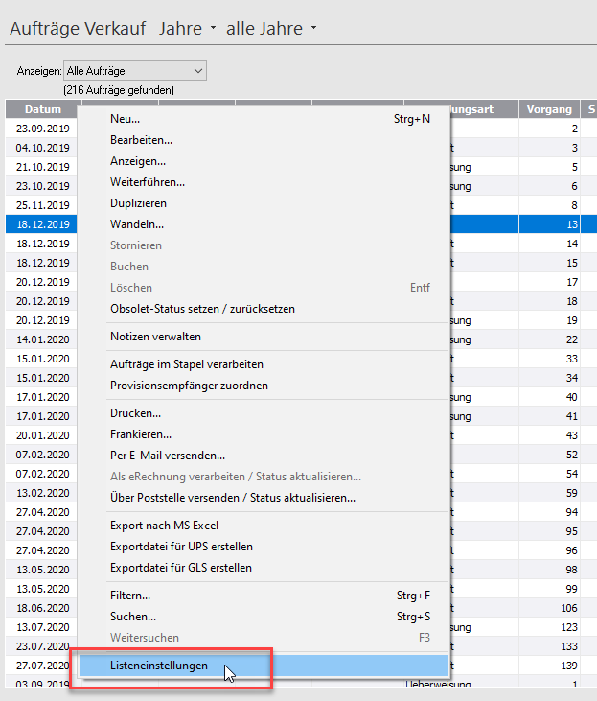
Task: Expand the alle Jahre dropdown
Action: pos(271,29)
